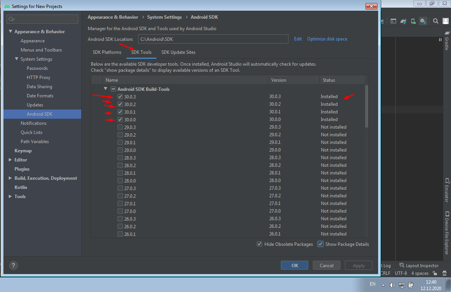Show hidden system tray icons arrow
This screenshot has width=451, height=292.
tap(383, 285)
